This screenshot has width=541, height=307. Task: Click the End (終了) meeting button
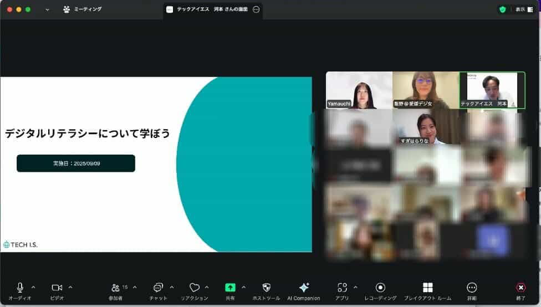521,288
